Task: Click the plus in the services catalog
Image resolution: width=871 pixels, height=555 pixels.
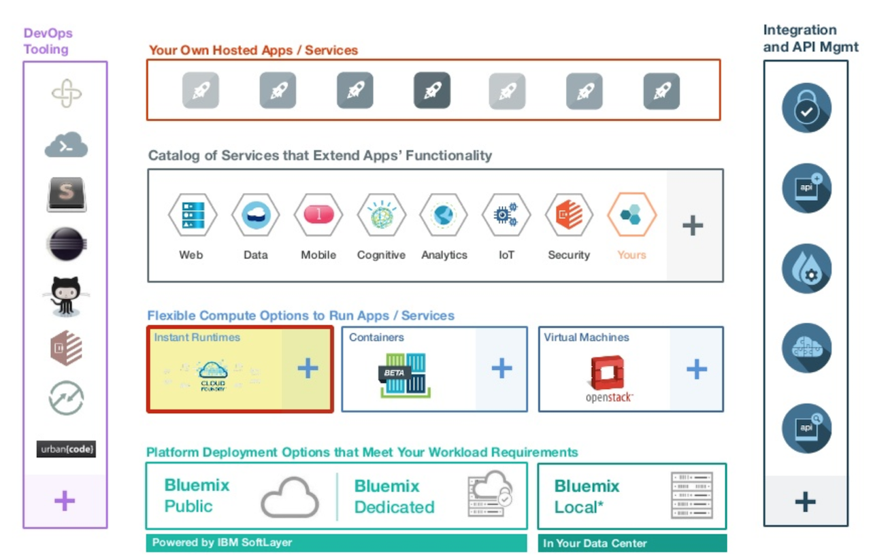Action: point(693,226)
